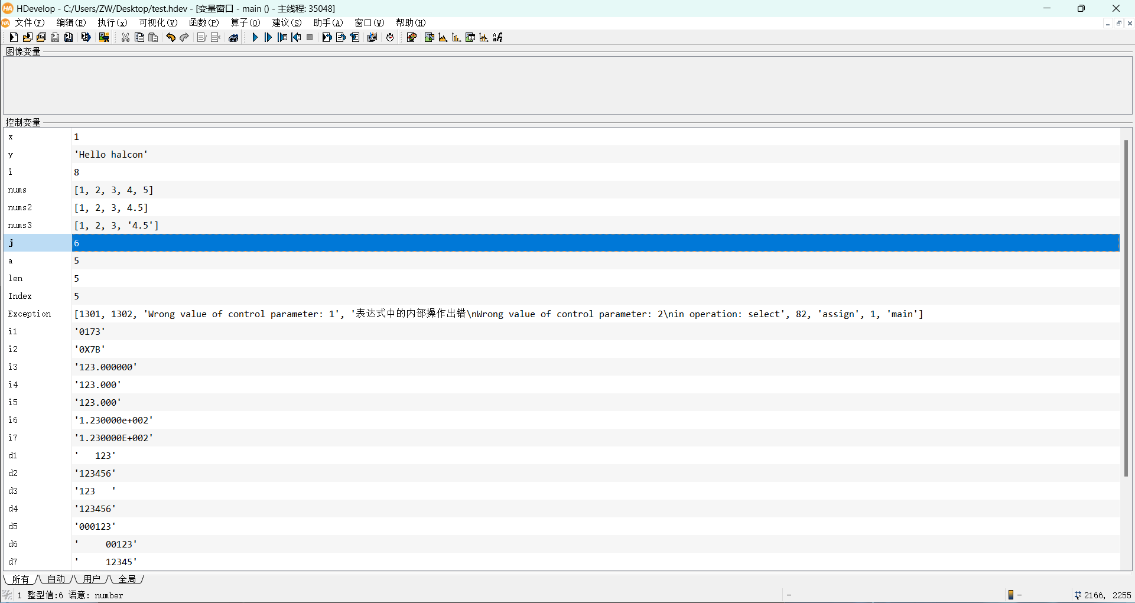
Task: Click the Cut scissors icon
Action: point(125,37)
